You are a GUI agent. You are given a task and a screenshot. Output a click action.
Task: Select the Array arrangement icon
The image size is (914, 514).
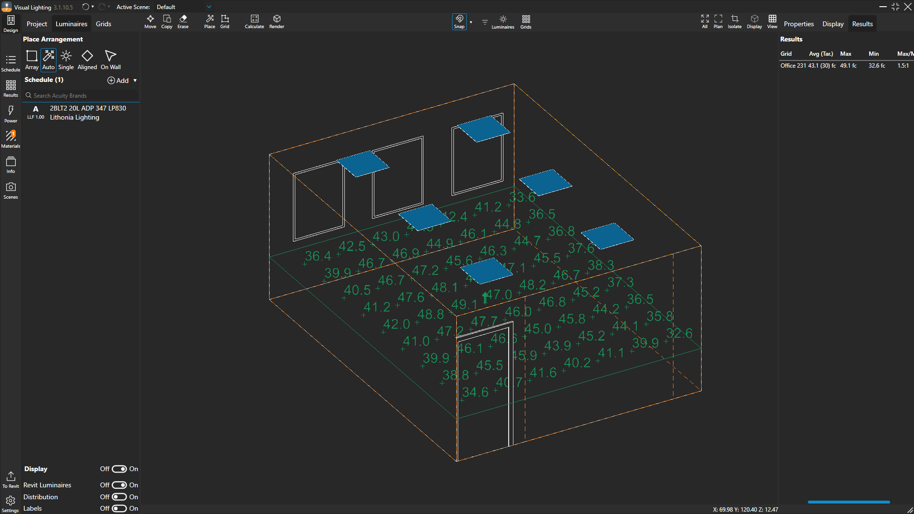(x=31, y=60)
